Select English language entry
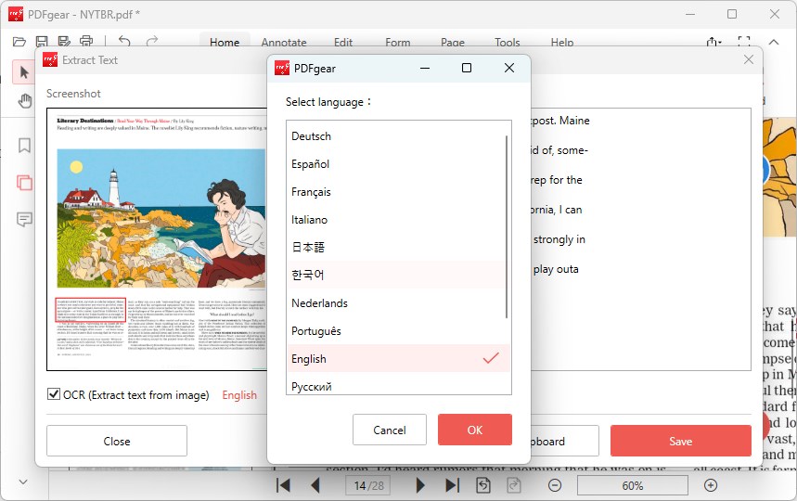 pos(399,359)
